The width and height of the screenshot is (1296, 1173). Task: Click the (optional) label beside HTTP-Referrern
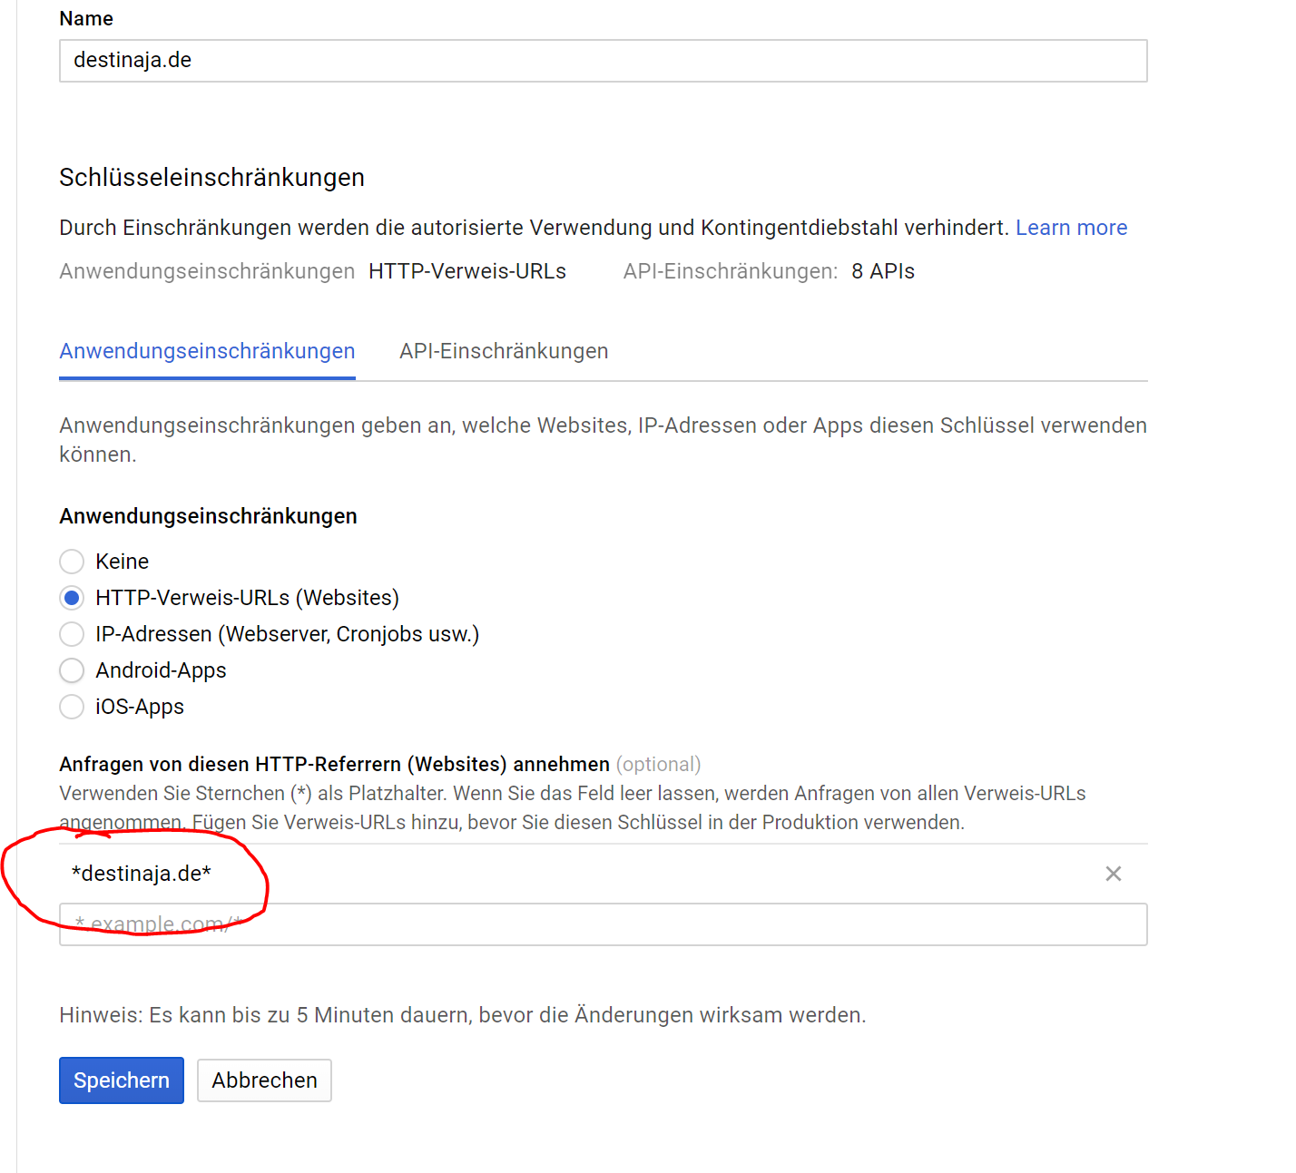(658, 765)
